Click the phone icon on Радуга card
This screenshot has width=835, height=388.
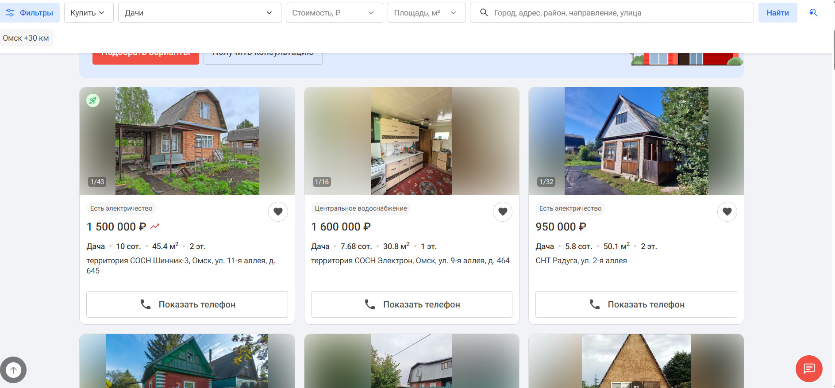(x=595, y=304)
